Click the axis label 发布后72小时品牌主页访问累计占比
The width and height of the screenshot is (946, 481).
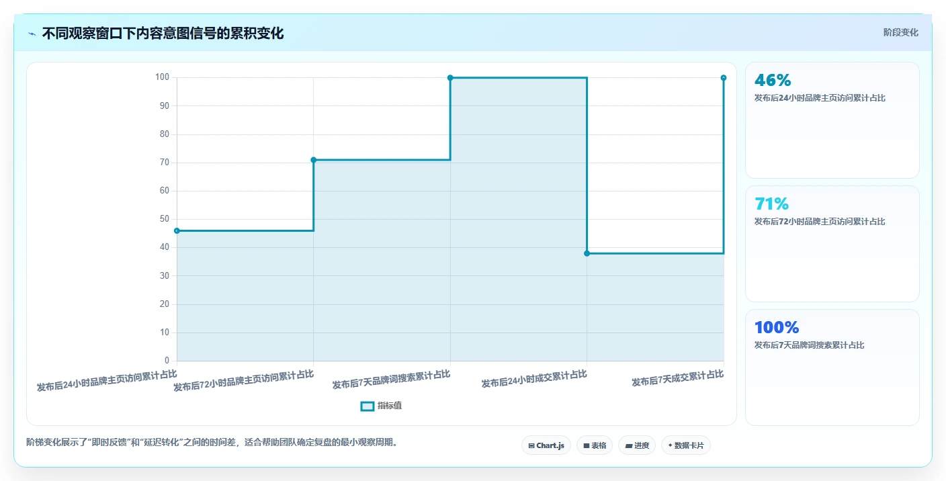[243, 380]
